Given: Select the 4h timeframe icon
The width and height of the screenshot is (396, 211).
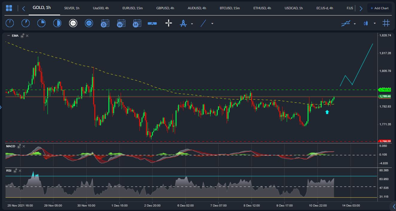Looking at the screenshot, I should click(x=89, y=23).
